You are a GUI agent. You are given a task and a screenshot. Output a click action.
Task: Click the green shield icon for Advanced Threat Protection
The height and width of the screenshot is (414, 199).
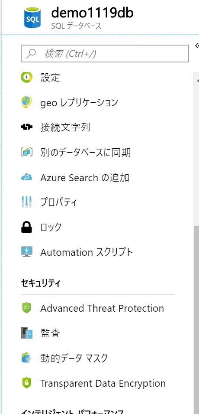pos(26,308)
